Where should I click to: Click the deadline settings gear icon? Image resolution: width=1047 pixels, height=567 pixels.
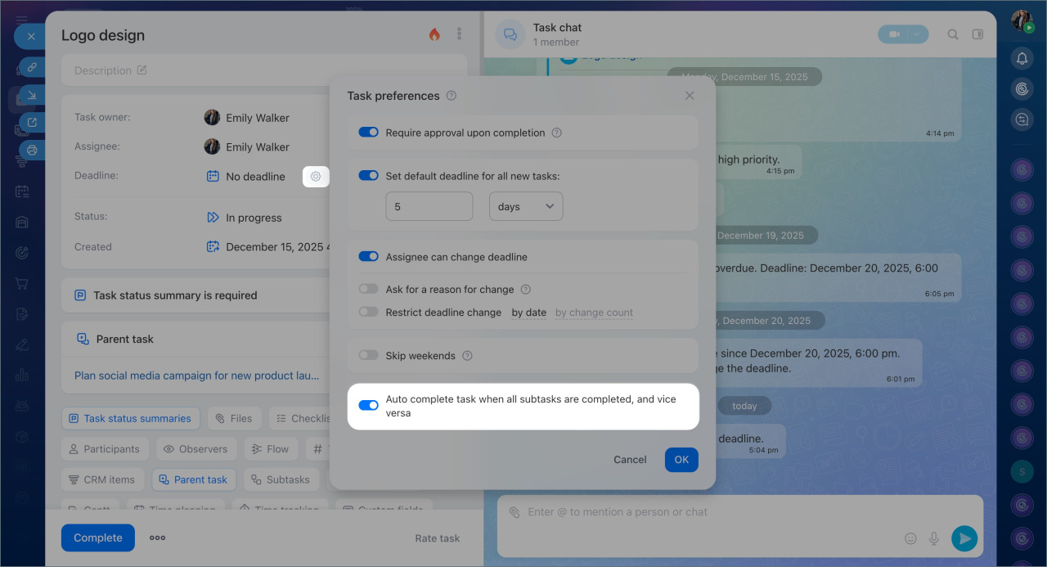pyautogui.click(x=316, y=176)
